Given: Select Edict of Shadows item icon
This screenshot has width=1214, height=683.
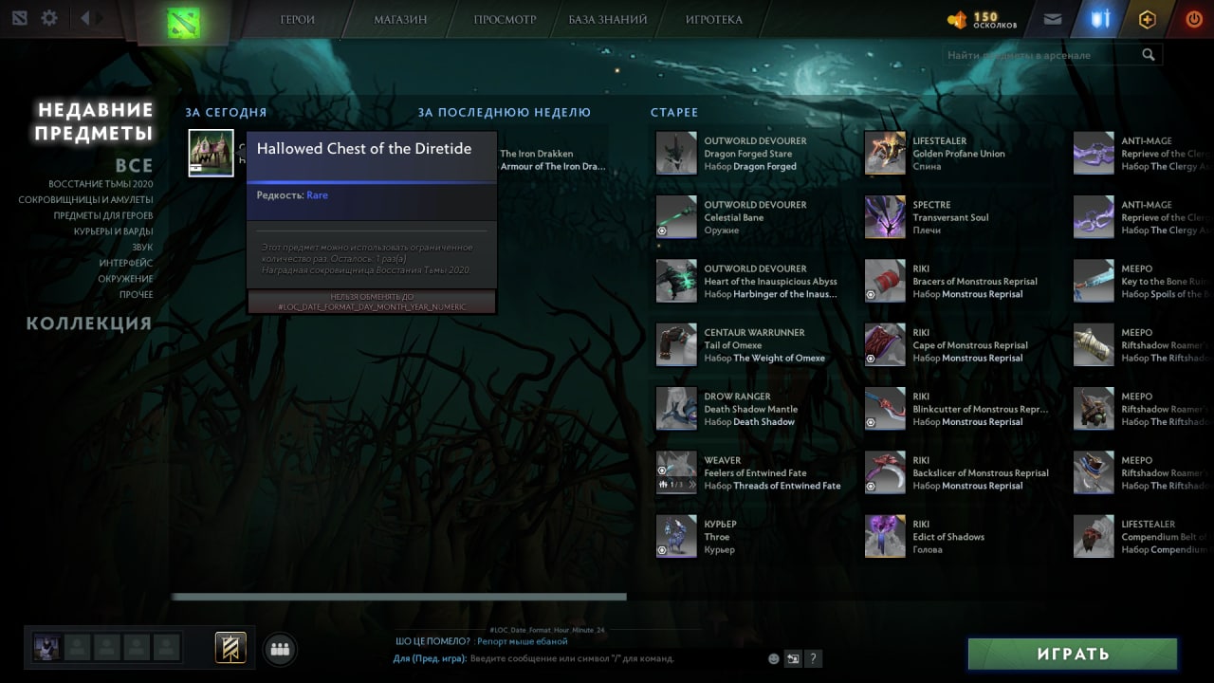Looking at the screenshot, I should 885,536.
